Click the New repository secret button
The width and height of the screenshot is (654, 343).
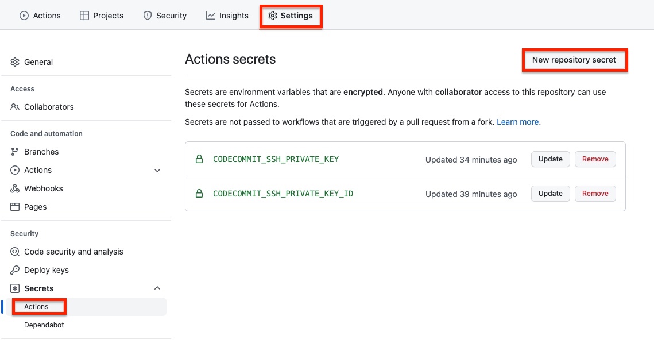pyautogui.click(x=574, y=60)
